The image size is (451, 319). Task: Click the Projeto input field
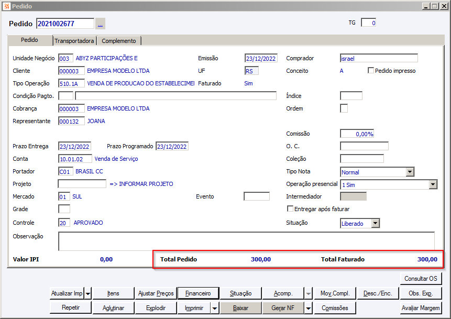pyautogui.click(x=82, y=184)
